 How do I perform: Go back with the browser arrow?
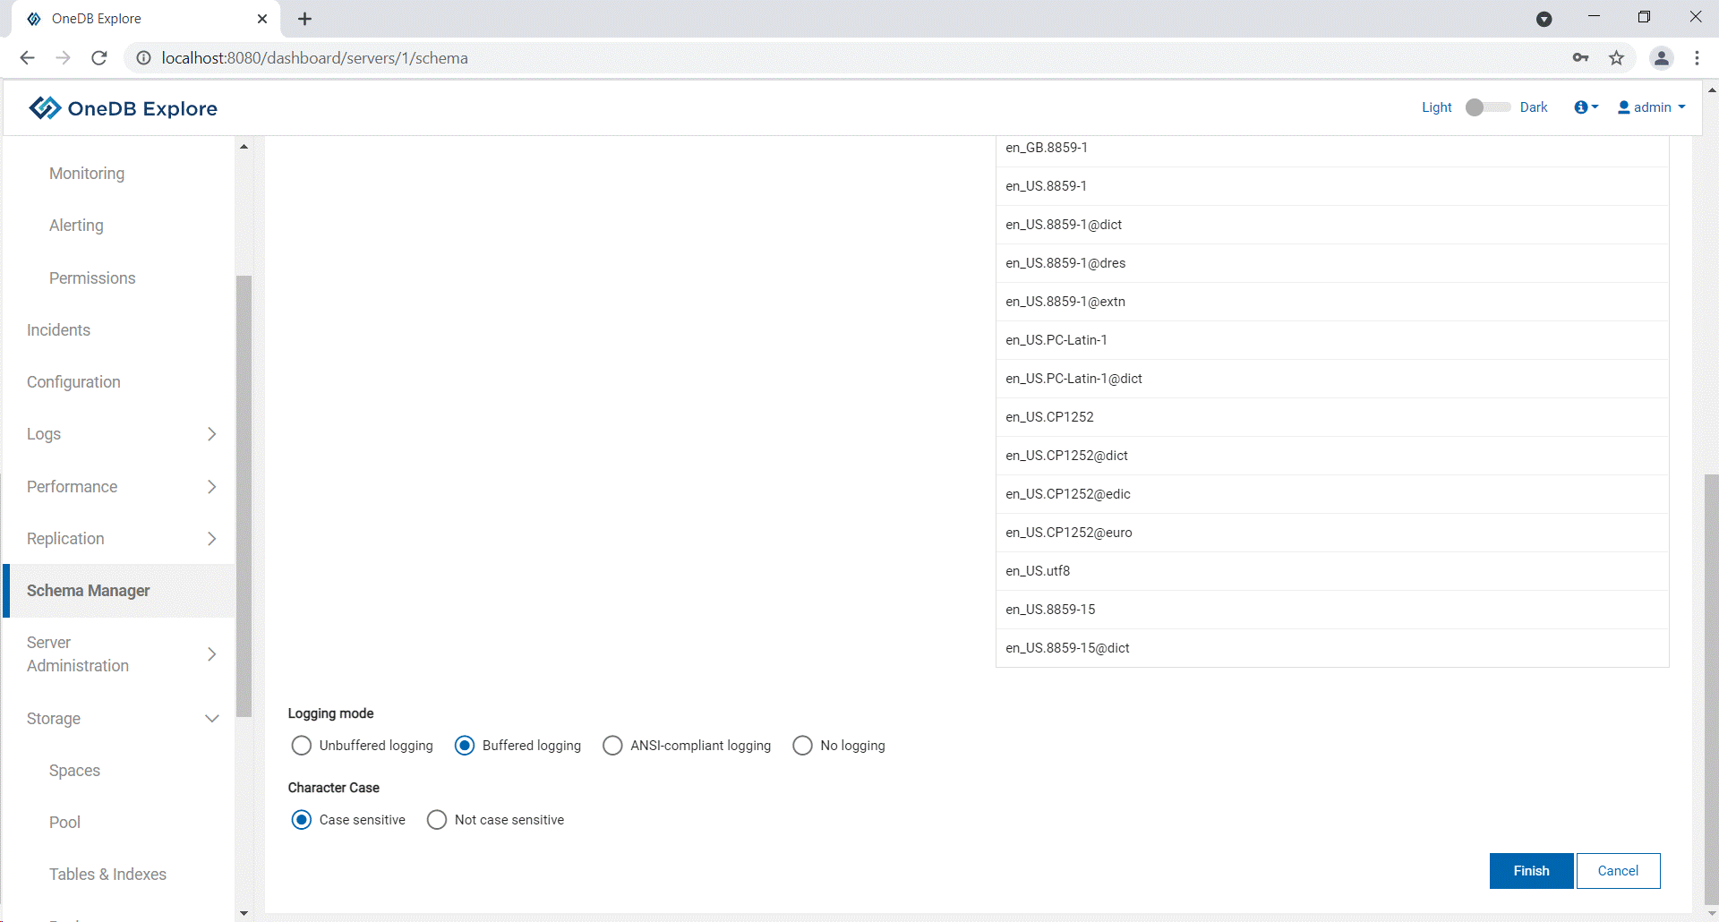tap(27, 58)
